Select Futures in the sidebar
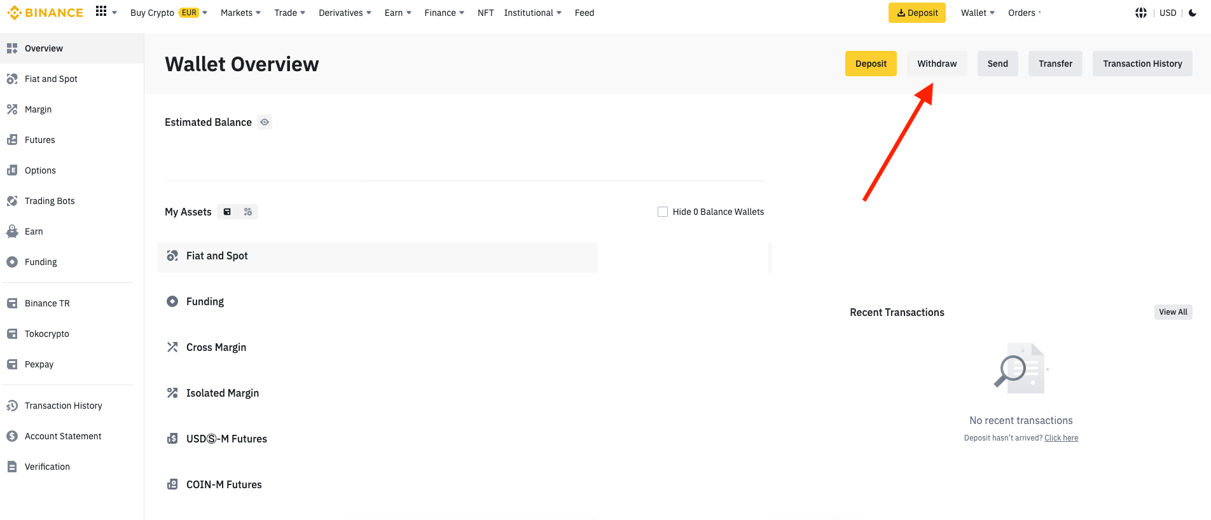Screen dimensions: 1211x520 click(39, 140)
